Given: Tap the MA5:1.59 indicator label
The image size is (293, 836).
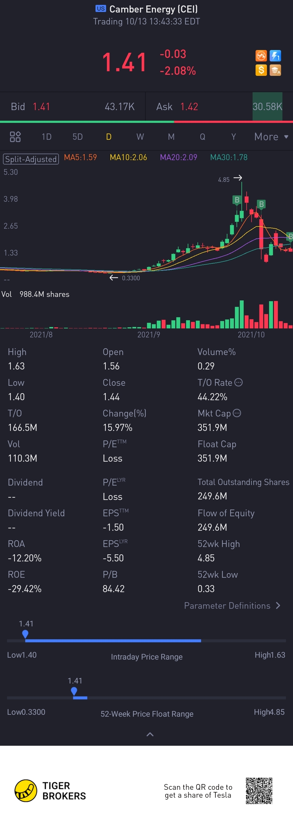Looking at the screenshot, I should 80,157.
